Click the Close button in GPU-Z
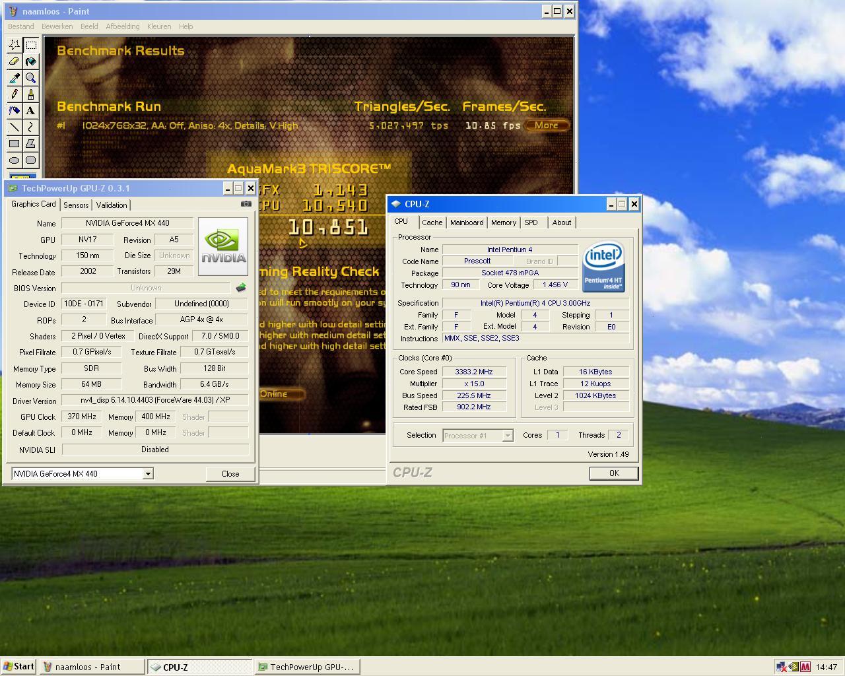Viewport: 845px width, 676px height. (x=230, y=474)
